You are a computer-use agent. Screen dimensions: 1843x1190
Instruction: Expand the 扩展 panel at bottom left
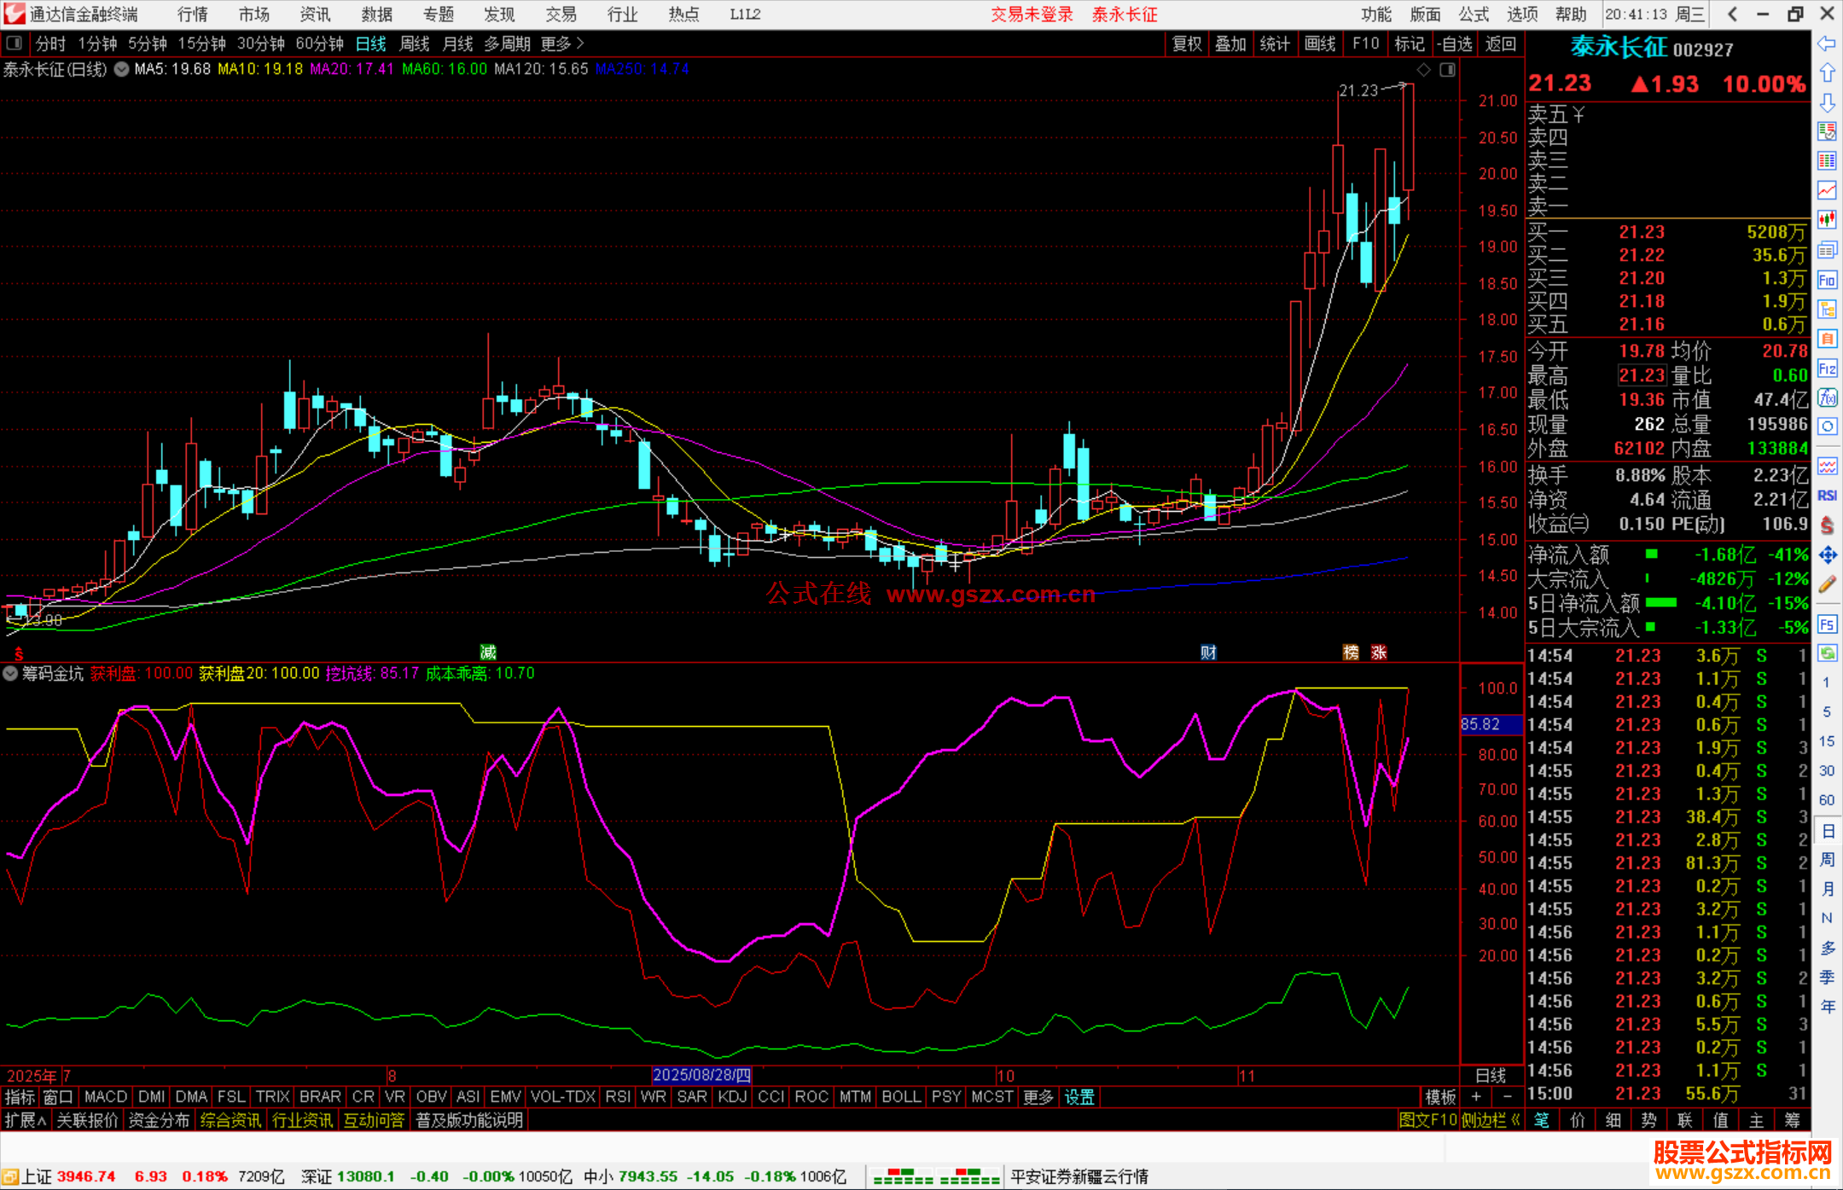25,1120
